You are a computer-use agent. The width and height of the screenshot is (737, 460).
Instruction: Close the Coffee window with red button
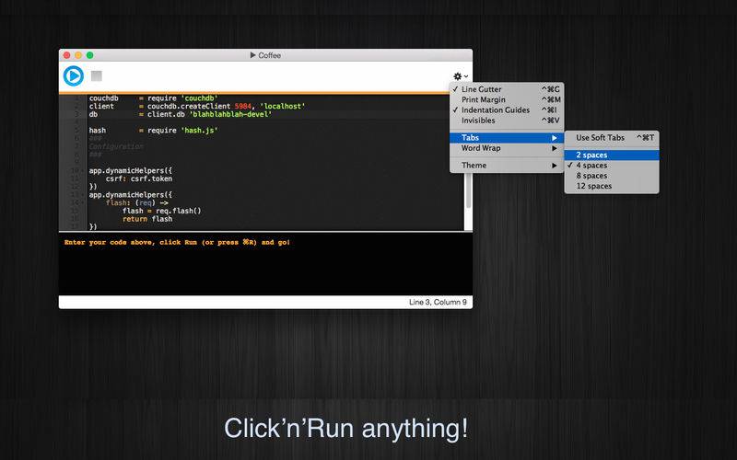67,55
